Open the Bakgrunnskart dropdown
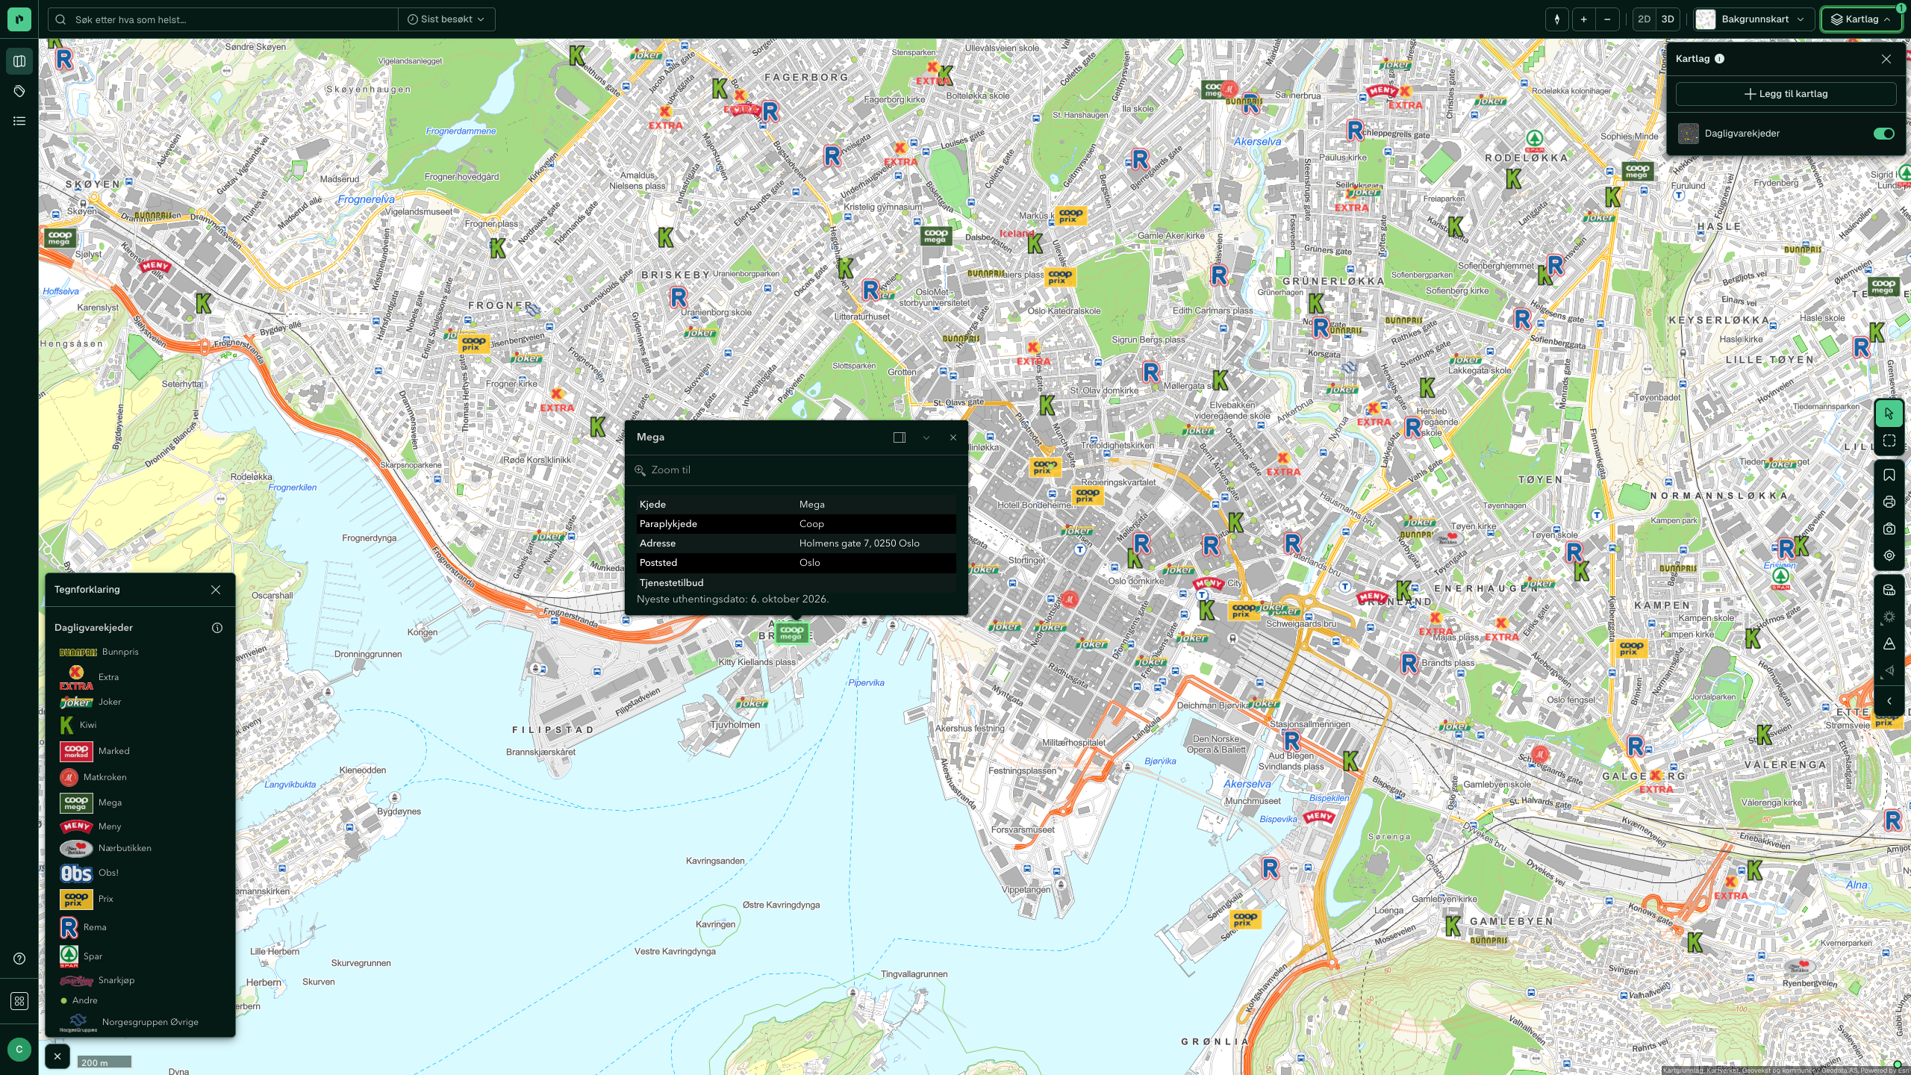 [1754, 19]
